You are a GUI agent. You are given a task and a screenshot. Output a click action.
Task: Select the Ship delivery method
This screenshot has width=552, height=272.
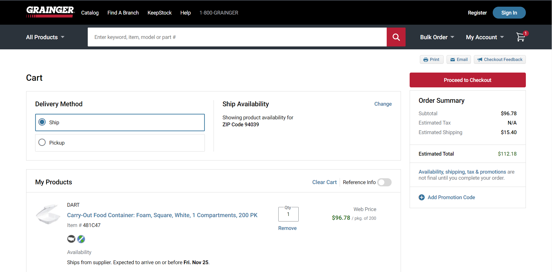point(42,122)
